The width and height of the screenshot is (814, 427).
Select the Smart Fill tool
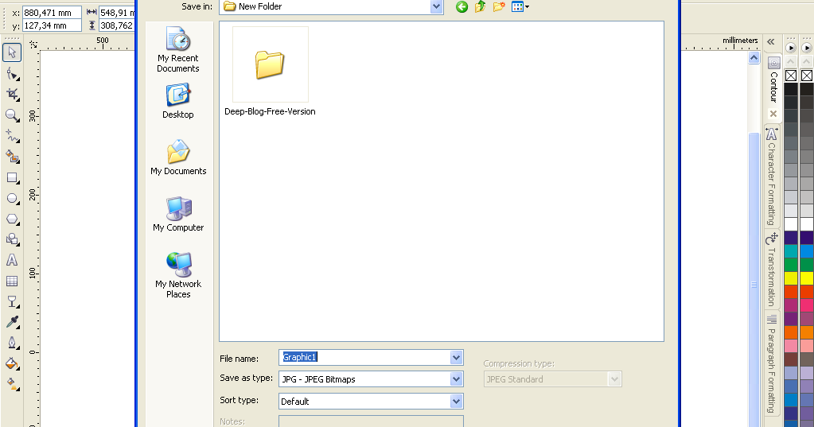click(12, 157)
